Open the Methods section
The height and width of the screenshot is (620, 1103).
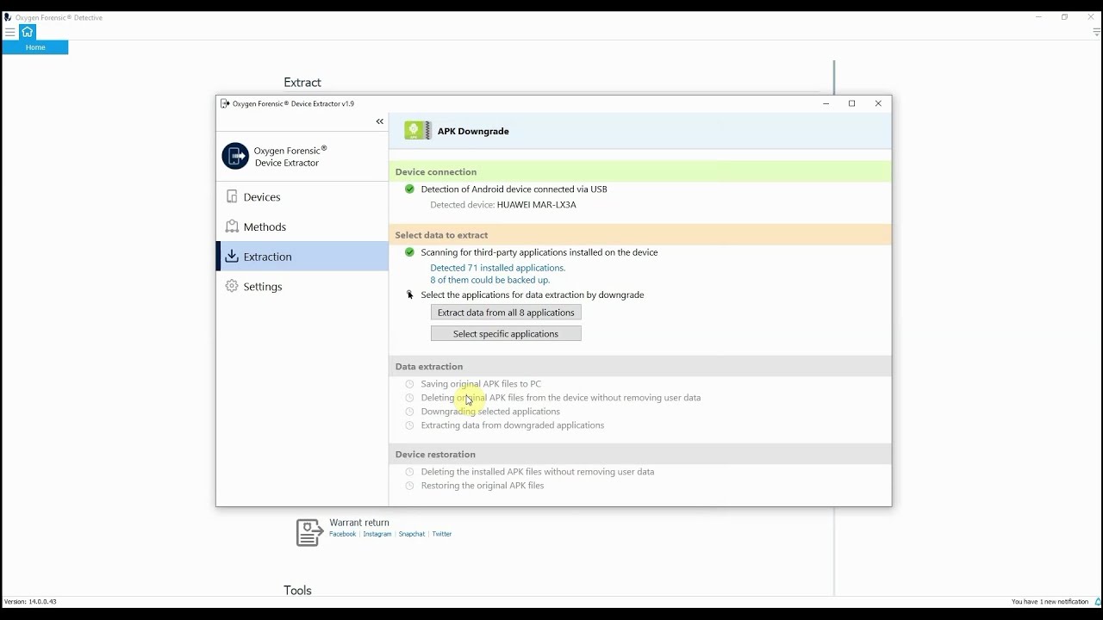point(302,226)
